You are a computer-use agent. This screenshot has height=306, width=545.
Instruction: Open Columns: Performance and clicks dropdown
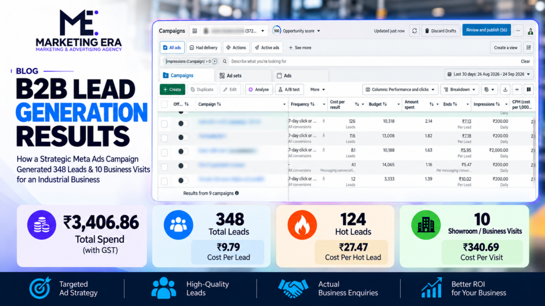(400, 89)
